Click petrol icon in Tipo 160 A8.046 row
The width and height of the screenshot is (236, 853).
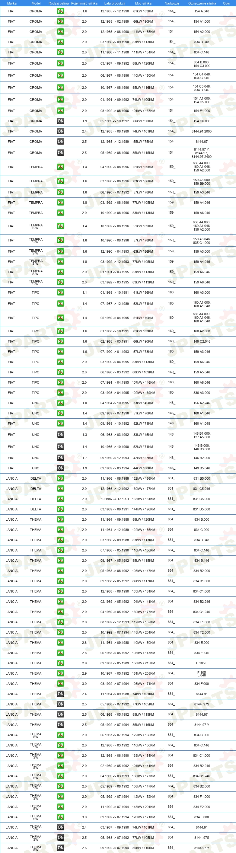click(x=61, y=382)
